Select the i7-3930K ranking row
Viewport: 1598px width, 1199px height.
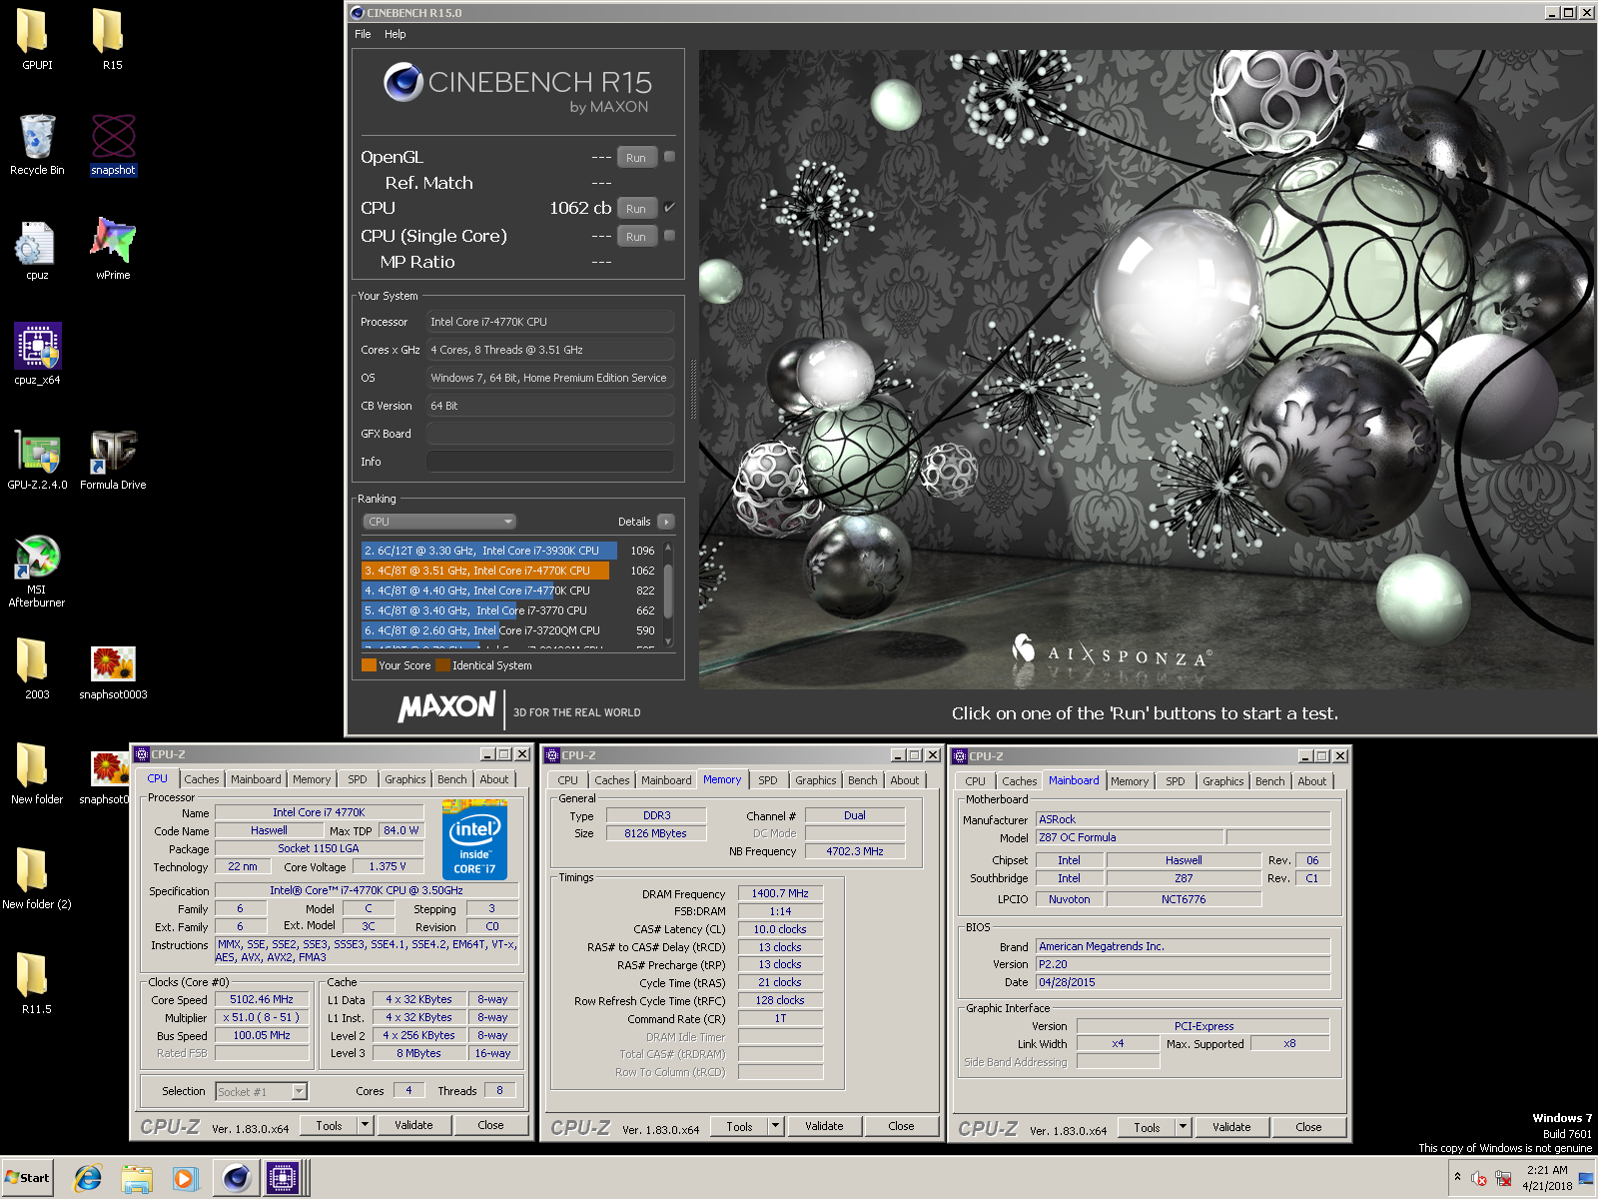pos(508,551)
